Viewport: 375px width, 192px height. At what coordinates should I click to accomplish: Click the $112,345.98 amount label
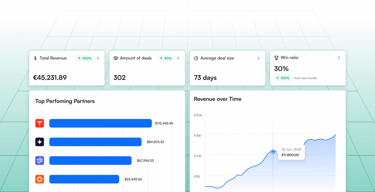pos(164,123)
